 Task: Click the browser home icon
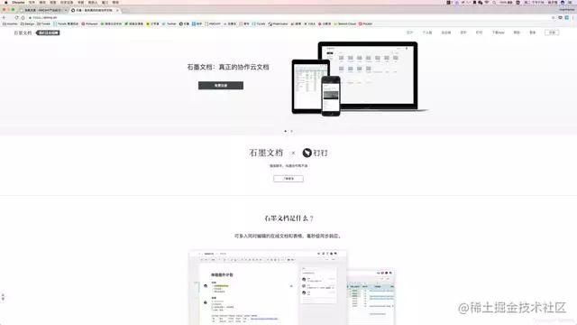(23, 17)
